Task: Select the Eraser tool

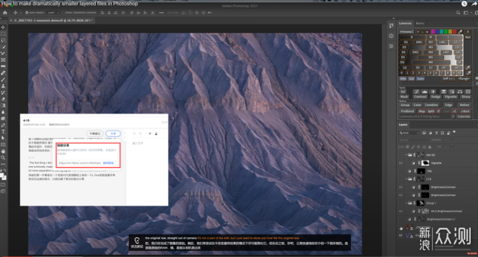Action: [3, 99]
